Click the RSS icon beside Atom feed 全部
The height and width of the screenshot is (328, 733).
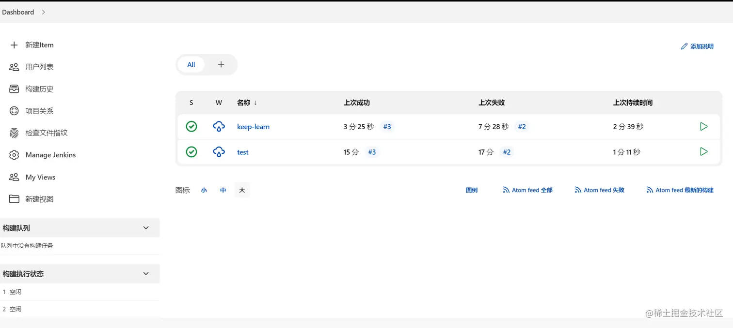[506, 190]
